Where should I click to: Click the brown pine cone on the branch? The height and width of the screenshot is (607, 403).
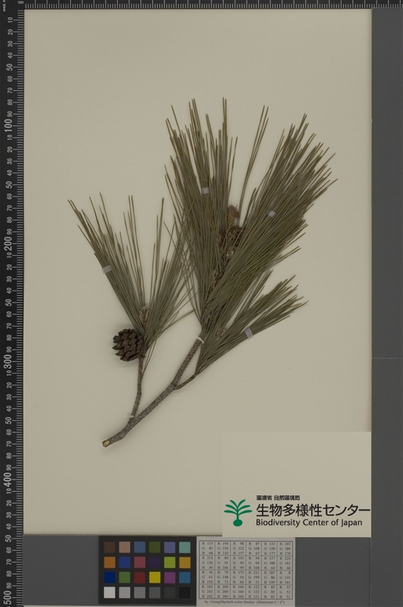128,344
